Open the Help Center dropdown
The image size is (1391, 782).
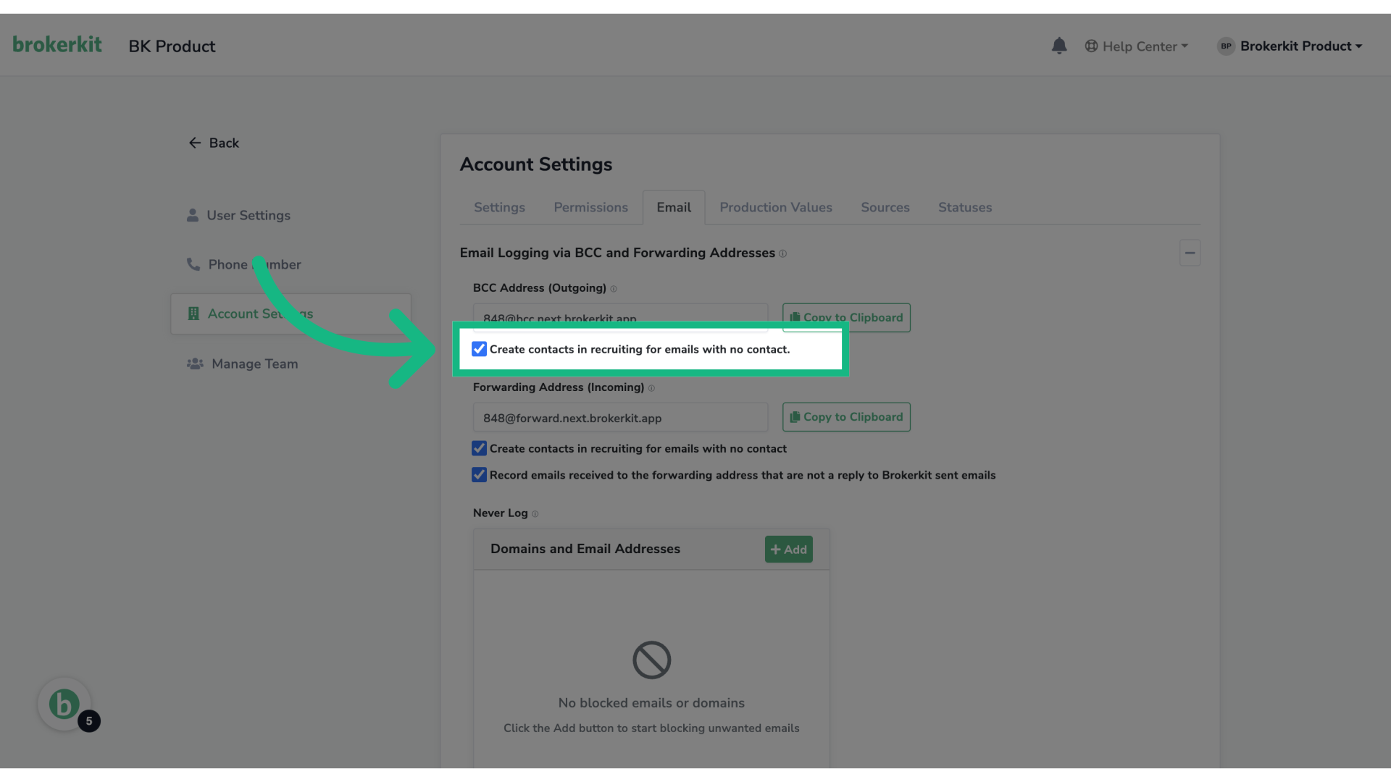click(x=1136, y=46)
